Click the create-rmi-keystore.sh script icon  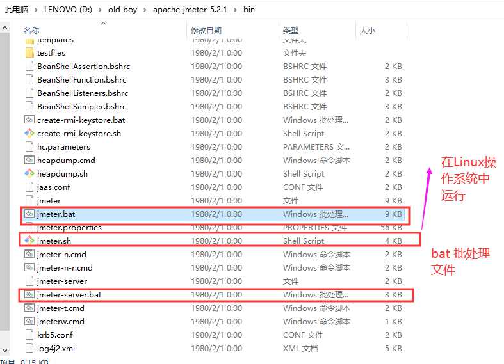[x=29, y=133]
